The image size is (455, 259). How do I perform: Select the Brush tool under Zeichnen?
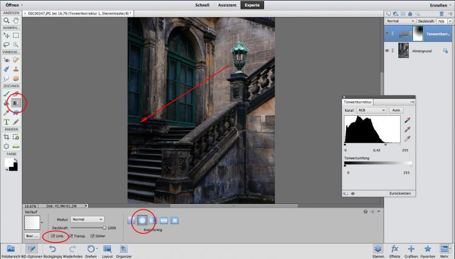(6, 93)
